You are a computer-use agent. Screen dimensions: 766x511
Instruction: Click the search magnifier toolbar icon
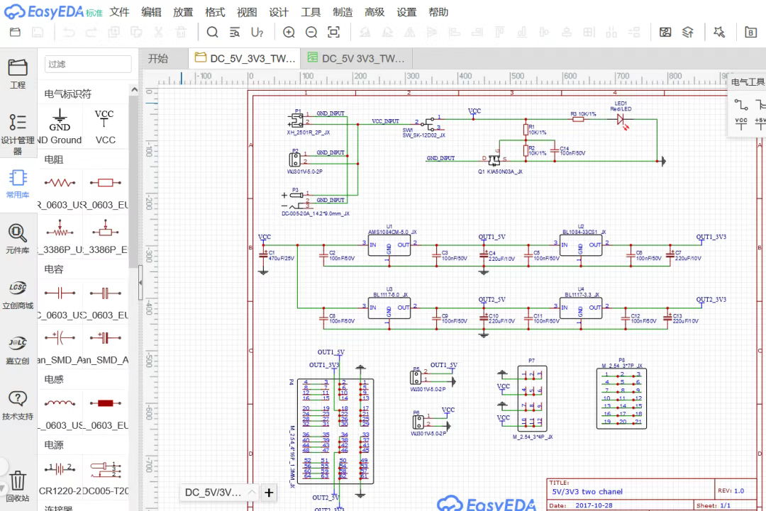coord(212,32)
